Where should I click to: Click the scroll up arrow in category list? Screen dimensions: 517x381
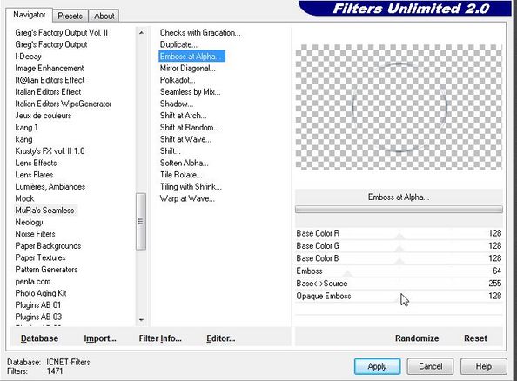[x=141, y=33]
